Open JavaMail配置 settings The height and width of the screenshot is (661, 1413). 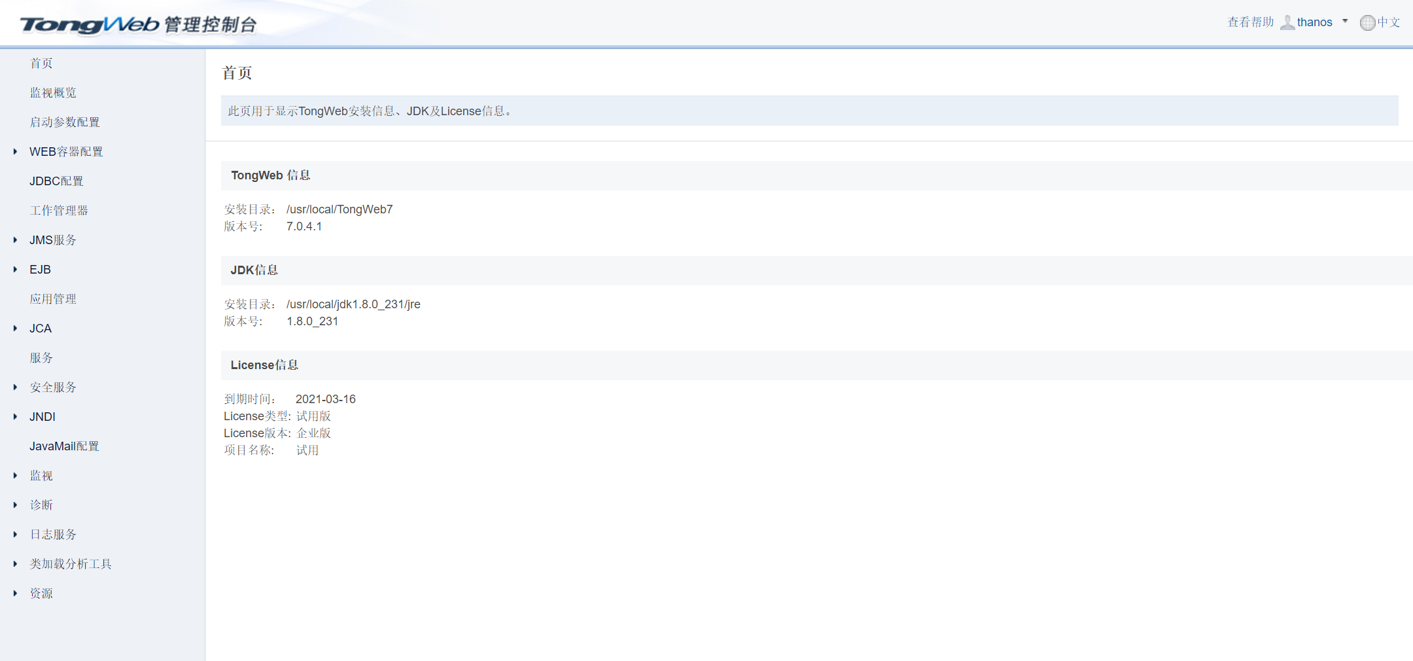(x=64, y=446)
